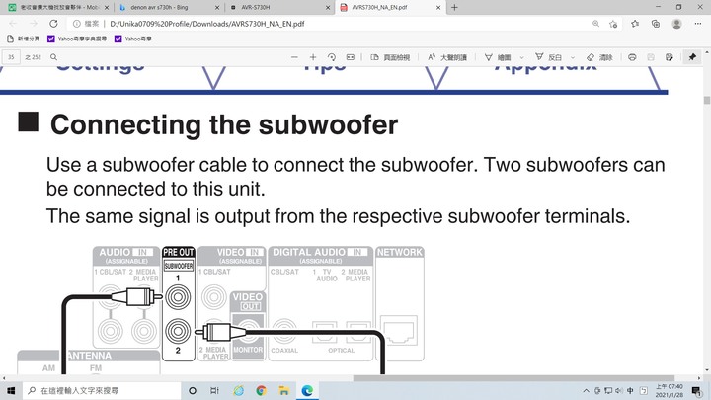The width and height of the screenshot is (711, 400).
Task: Click the Windows taskbar search box
Action: click(x=102, y=390)
